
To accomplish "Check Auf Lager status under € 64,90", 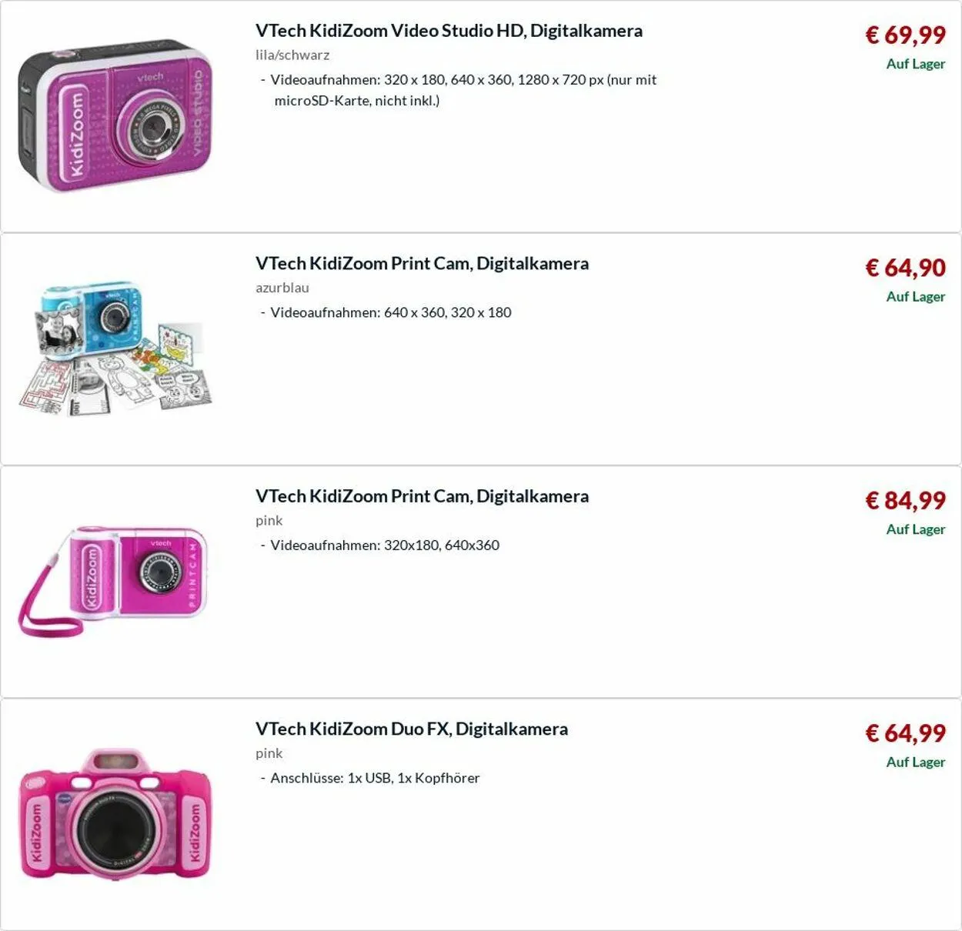I will point(915,296).
